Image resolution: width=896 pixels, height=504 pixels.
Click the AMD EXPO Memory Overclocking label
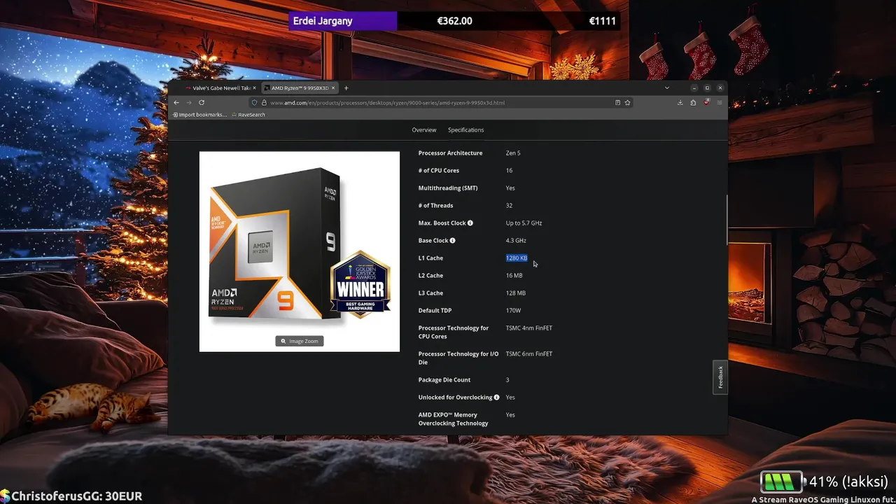(x=453, y=419)
